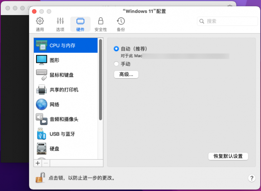Click the hardware list vertical scrollbar
The width and height of the screenshot is (261, 191).
(101, 79)
